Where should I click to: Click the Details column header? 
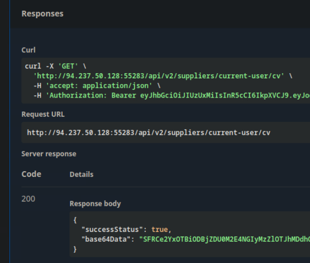click(x=81, y=174)
